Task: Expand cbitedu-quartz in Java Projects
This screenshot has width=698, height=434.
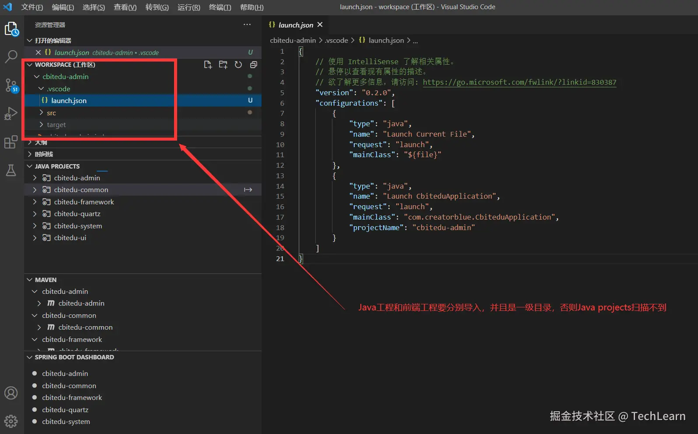Action: coord(35,214)
